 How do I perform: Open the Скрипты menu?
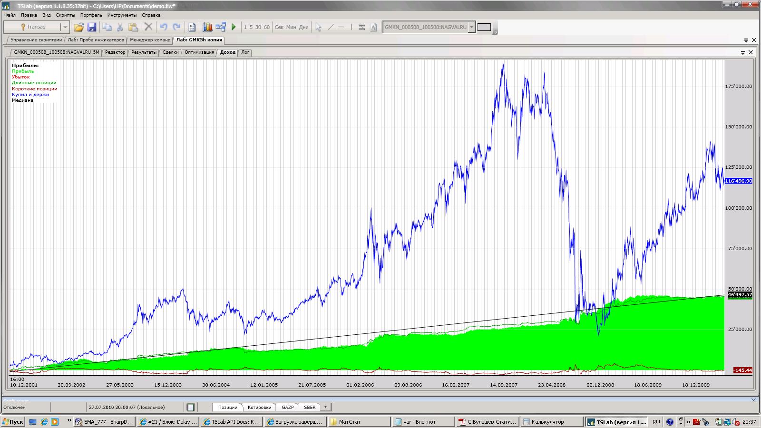point(66,15)
